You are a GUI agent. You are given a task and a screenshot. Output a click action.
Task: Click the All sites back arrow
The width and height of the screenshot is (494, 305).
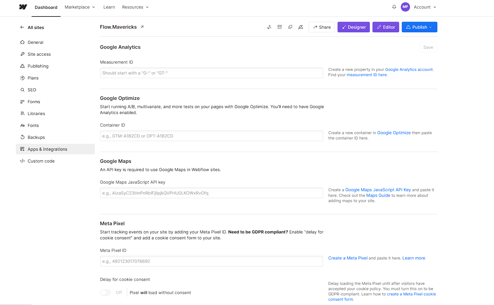point(22,27)
